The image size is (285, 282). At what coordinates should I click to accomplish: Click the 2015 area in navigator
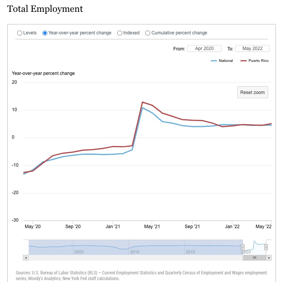(190, 252)
